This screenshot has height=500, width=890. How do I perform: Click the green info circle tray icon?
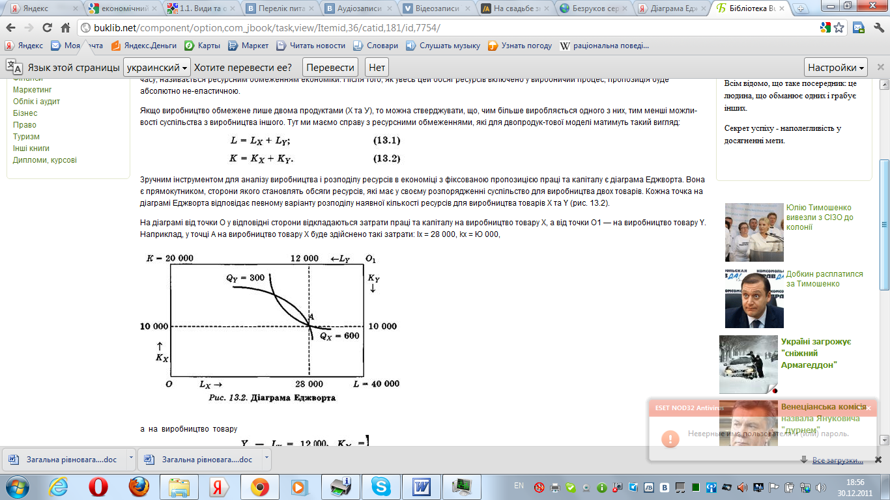pos(601,486)
